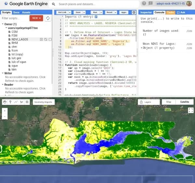Screen dimensions: 195x183
Task: Select the draw line tool
Action: [x=16, y=102]
